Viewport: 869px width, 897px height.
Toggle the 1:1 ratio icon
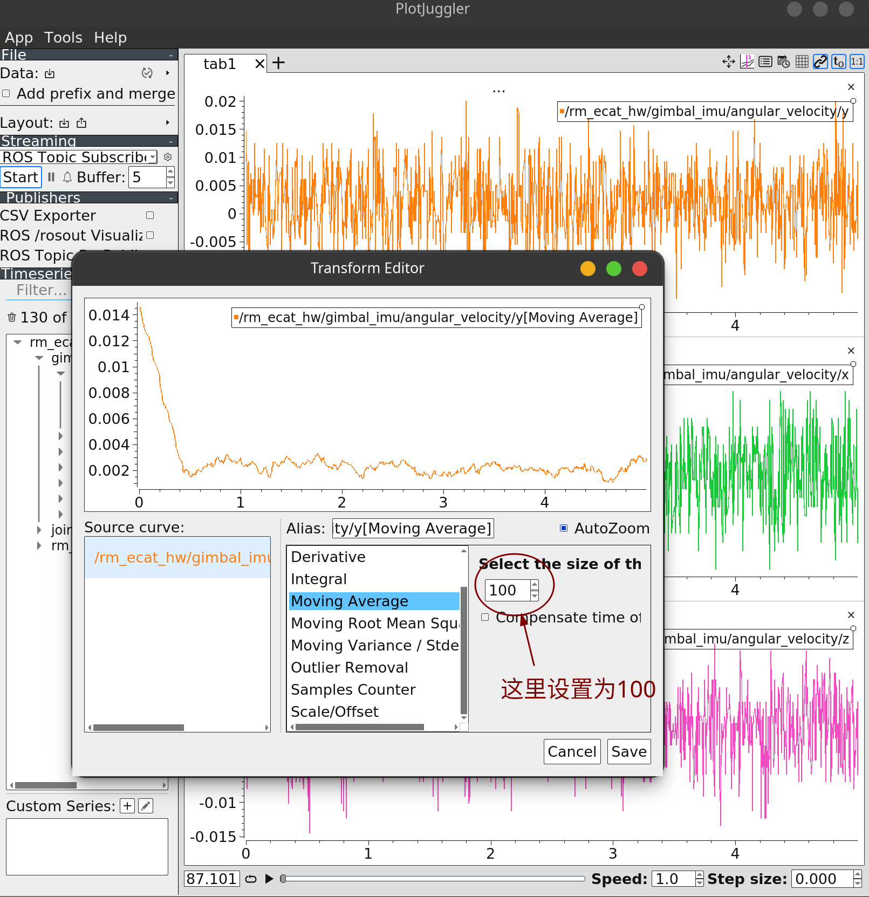coord(857,62)
